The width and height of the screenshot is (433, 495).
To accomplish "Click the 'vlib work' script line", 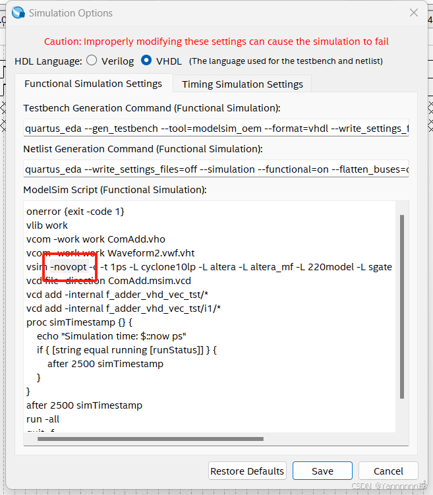I will (x=47, y=225).
